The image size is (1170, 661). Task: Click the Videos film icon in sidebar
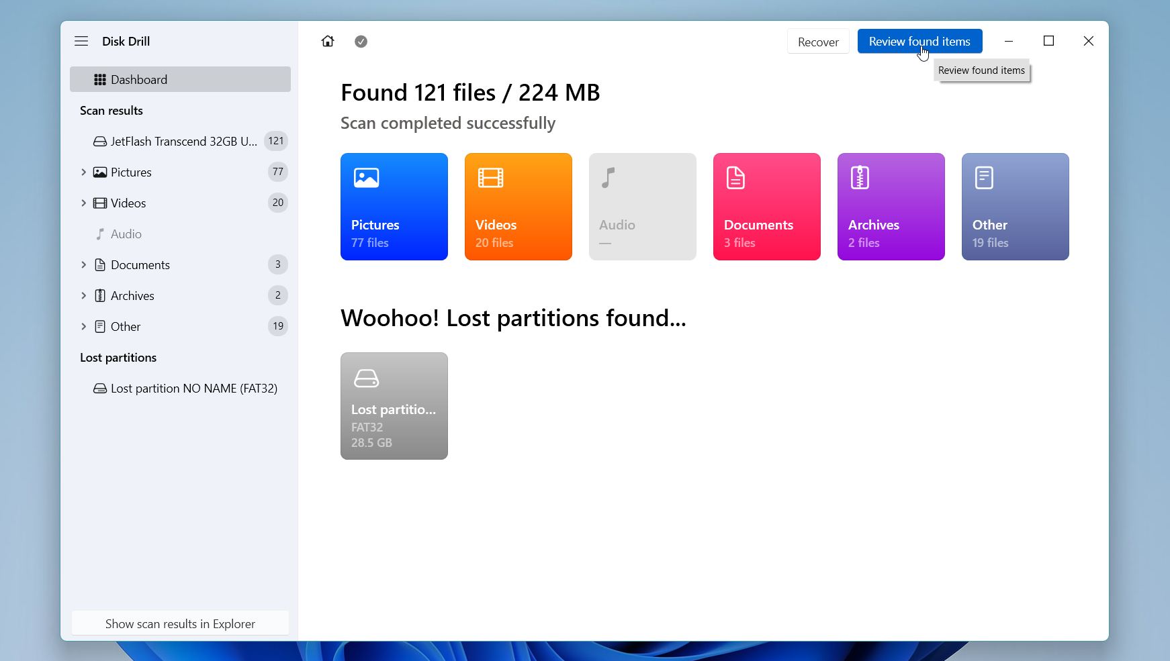pos(100,203)
